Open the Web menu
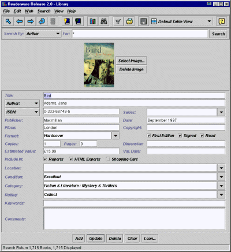231x252 pixels. pos(29,11)
